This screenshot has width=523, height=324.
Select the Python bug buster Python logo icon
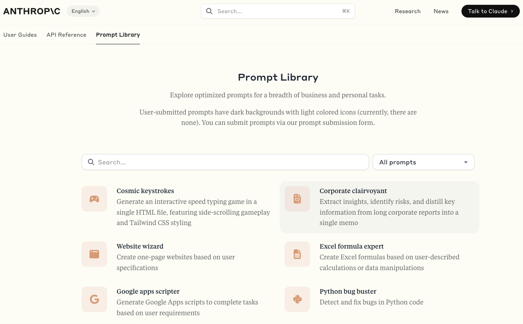tap(297, 299)
